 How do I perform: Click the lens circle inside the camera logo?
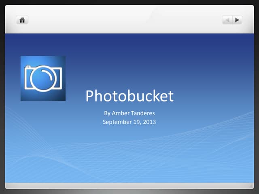(x=44, y=78)
